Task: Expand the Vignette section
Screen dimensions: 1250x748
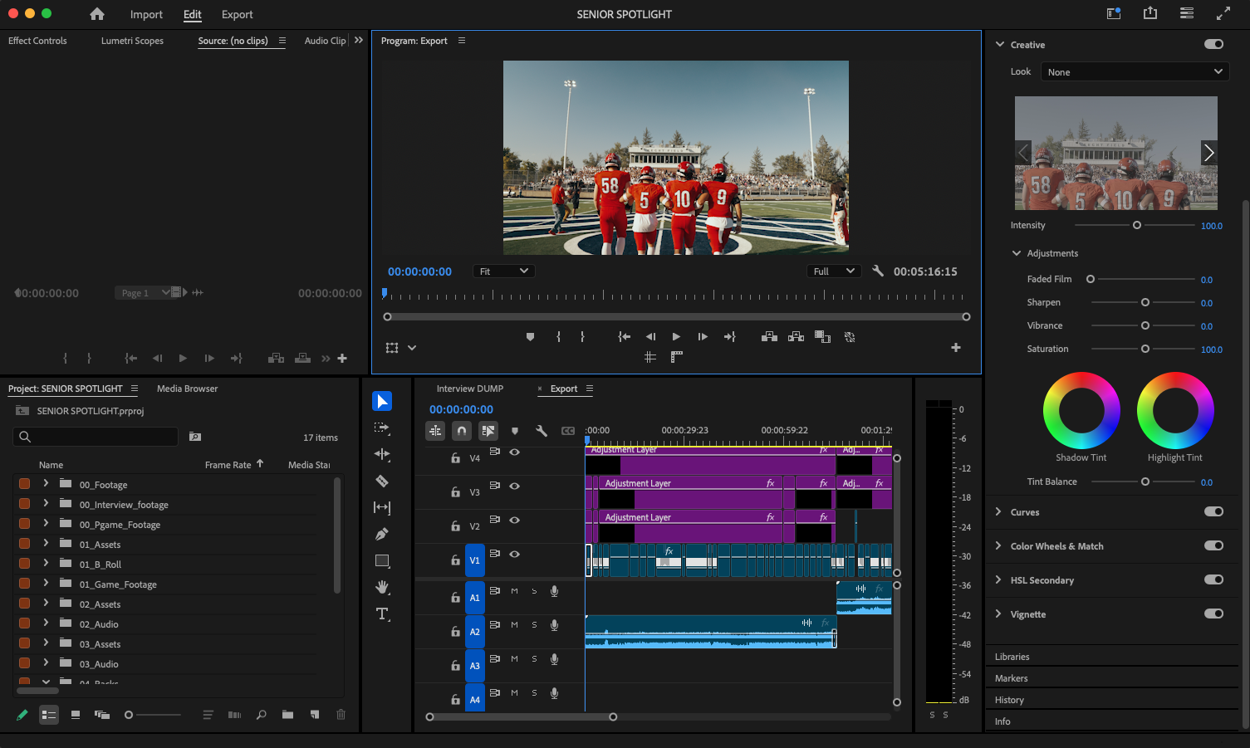Action: [x=998, y=614]
